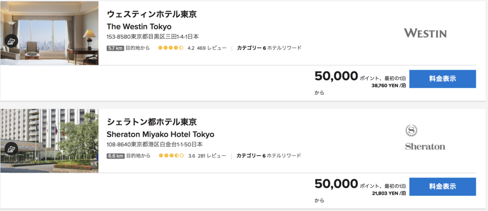Screen dimensions: 488x211
Task: Open 281 レビュー reviews link
Action: (x=212, y=156)
